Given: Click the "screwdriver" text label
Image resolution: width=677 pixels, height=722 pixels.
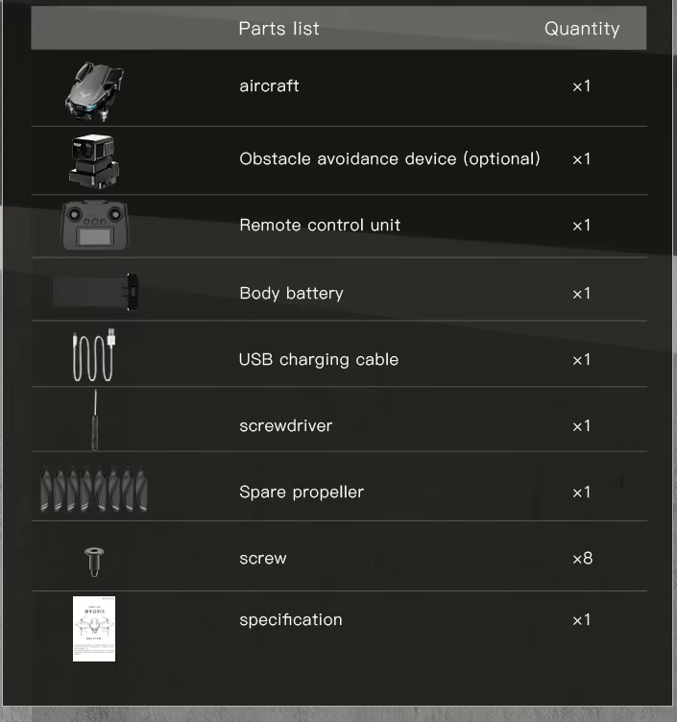Looking at the screenshot, I should (286, 426).
